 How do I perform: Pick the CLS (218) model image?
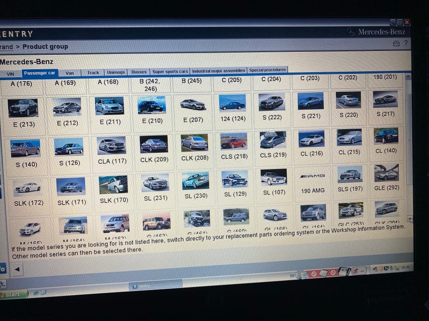(x=234, y=141)
